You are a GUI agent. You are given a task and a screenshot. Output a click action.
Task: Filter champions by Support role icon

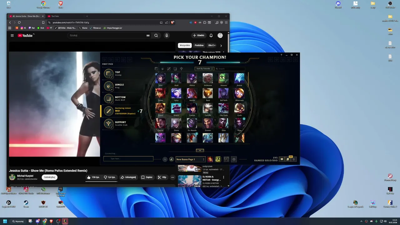181,69
